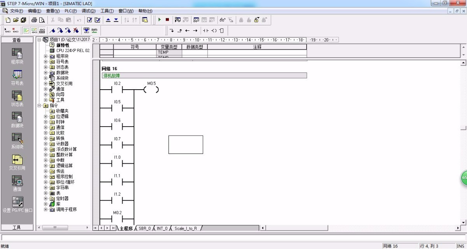Screen dimensions: 467x249
Task: Open the 文件(F) menu
Action: [16, 11]
